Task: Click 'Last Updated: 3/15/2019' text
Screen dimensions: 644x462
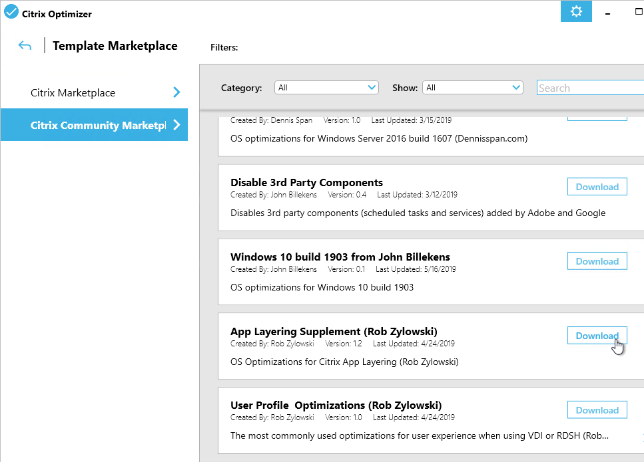Action: (x=412, y=120)
